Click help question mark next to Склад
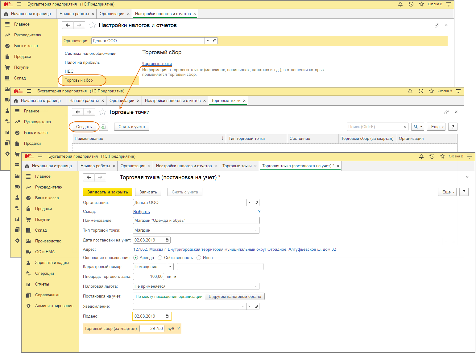Viewport: 476px width, 353px height. coord(259,211)
